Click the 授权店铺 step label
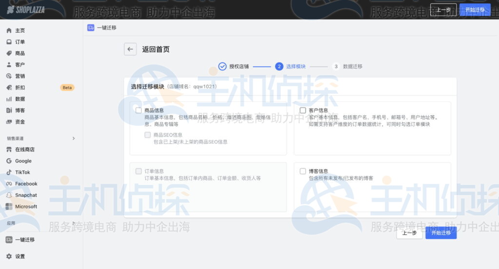 coord(239,66)
